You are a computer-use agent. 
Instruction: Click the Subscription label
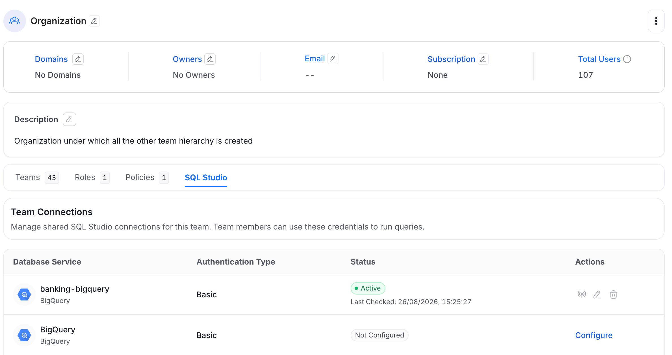point(451,59)
